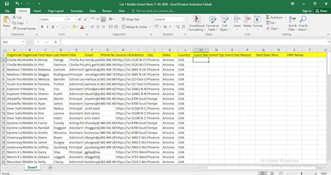
Task: Open Merge & Center dropdown arrow
Action: coord(150,27)
